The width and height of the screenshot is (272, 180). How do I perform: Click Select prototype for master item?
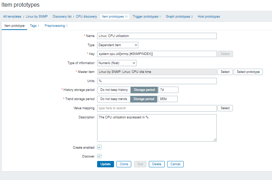(248, 72)
